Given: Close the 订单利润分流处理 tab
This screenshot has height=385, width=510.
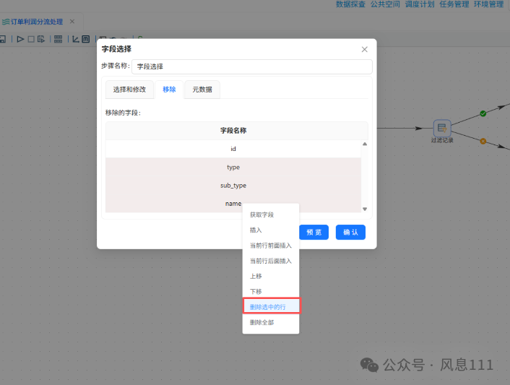Looking at the screenshot, I should (72, 22).
